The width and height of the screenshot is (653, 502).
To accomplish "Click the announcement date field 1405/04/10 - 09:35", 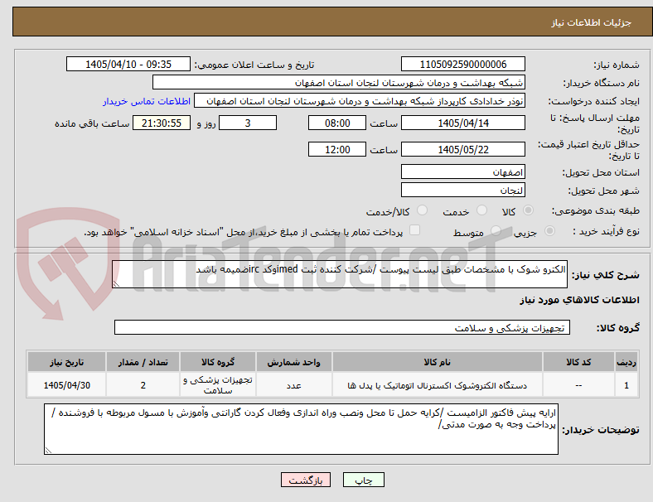I will click(128, 64).
